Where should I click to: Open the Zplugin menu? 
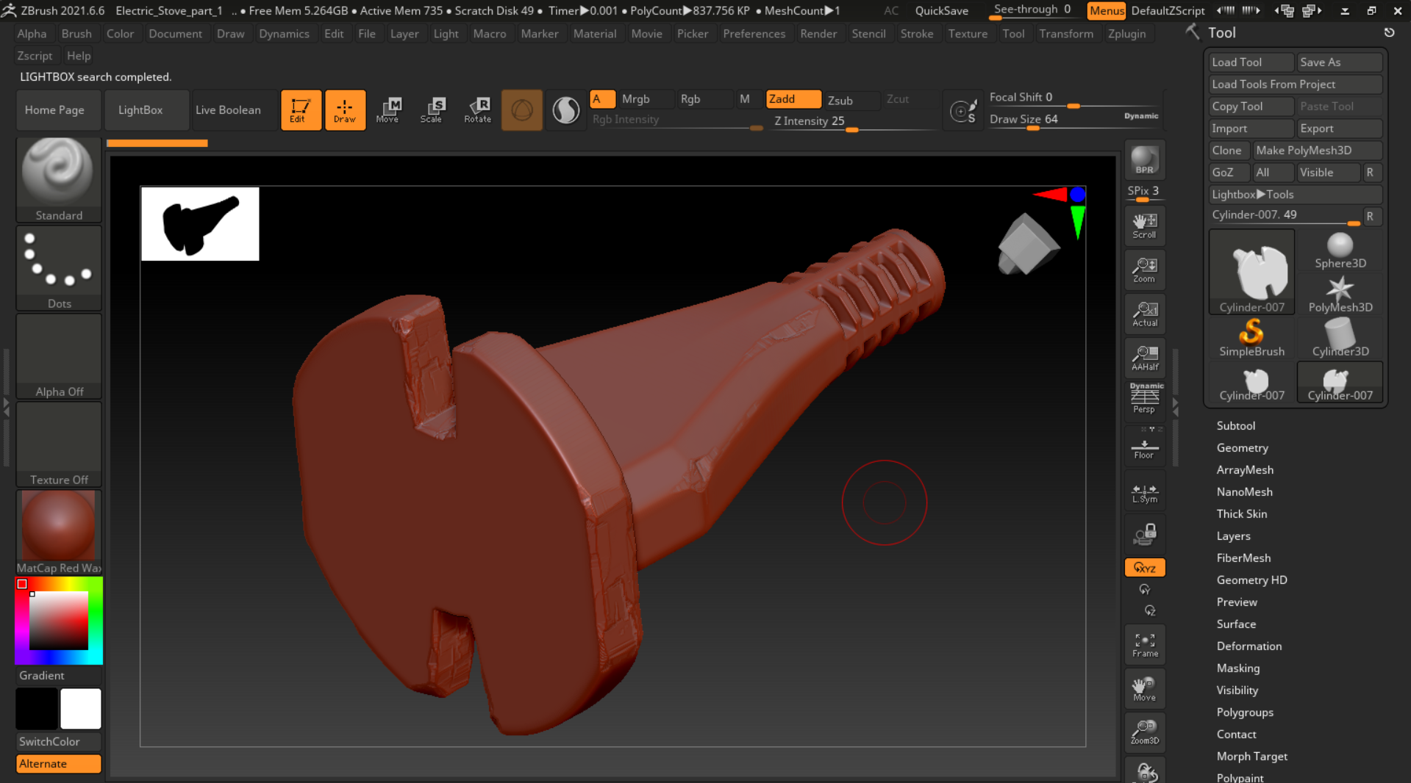(1127, 33)
